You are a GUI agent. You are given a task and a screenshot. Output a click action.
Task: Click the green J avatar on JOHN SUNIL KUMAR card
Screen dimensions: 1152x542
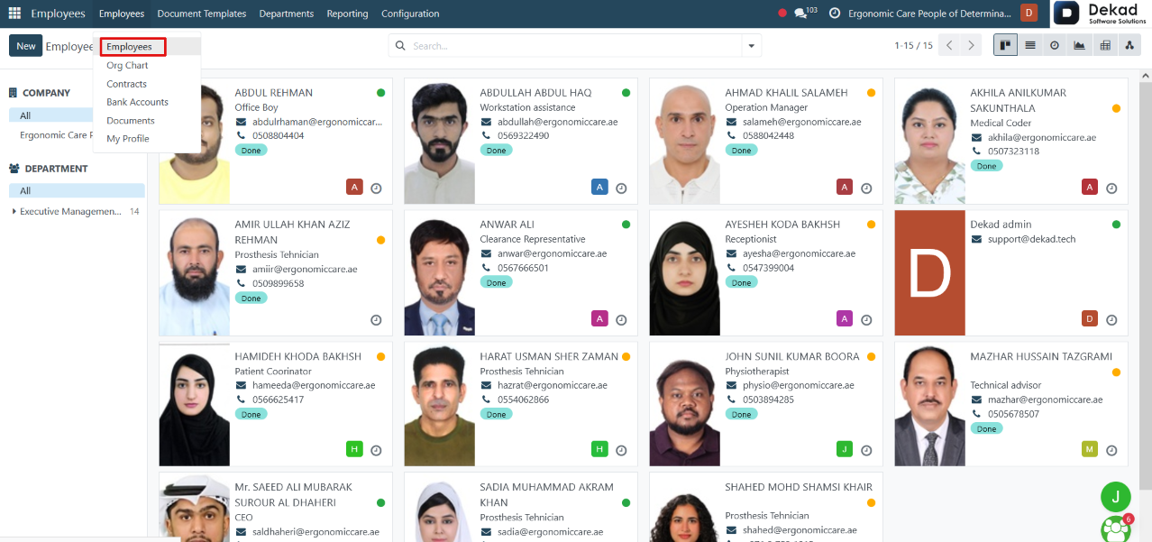click(845, 449)
